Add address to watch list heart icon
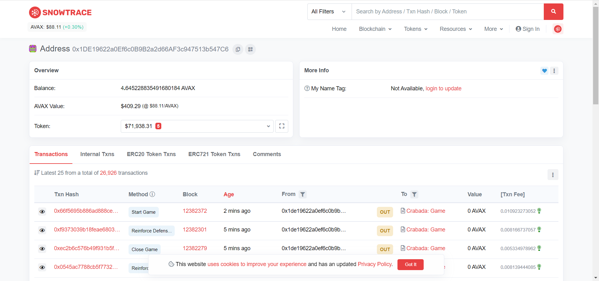Screen dimensions: 599x281 (544, 71)
